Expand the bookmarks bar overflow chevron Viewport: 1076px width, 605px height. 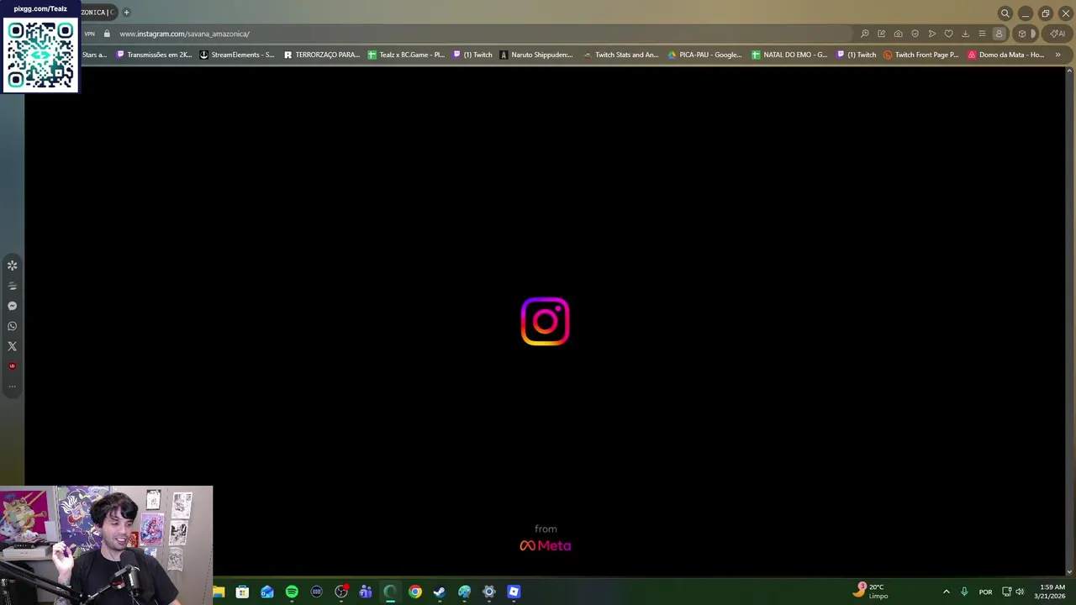tap(1058, 55)
